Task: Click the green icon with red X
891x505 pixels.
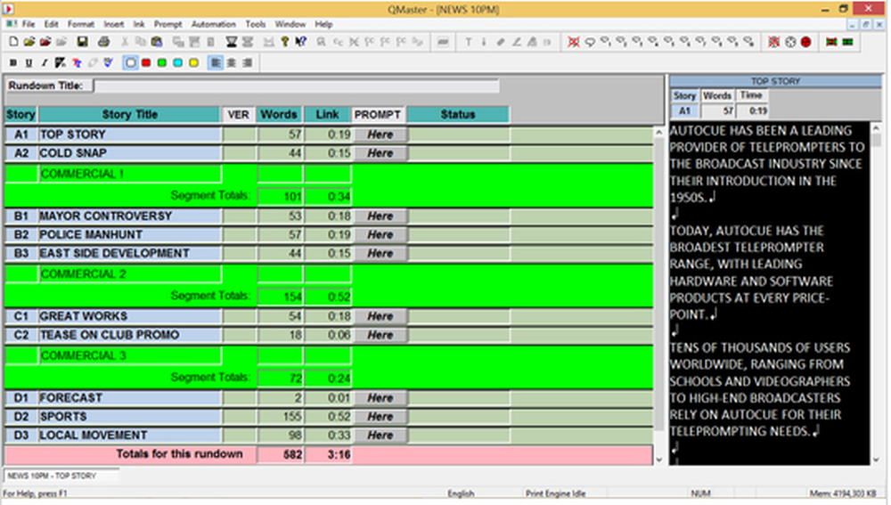Action: 831,42
